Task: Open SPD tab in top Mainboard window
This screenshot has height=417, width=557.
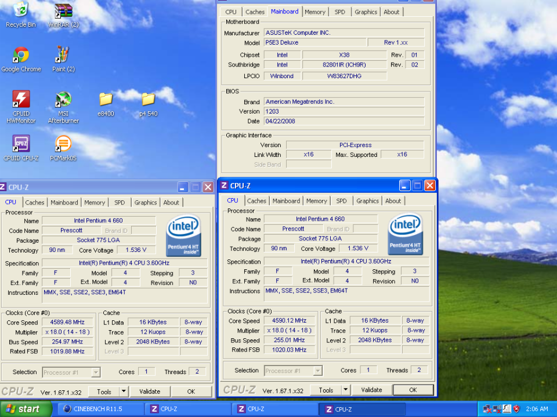Action: (339, 12)
